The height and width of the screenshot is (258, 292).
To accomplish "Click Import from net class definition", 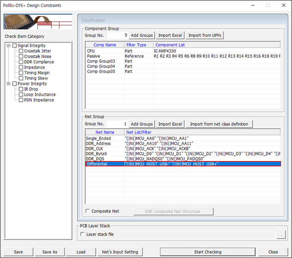I will [x=219, y=124].
